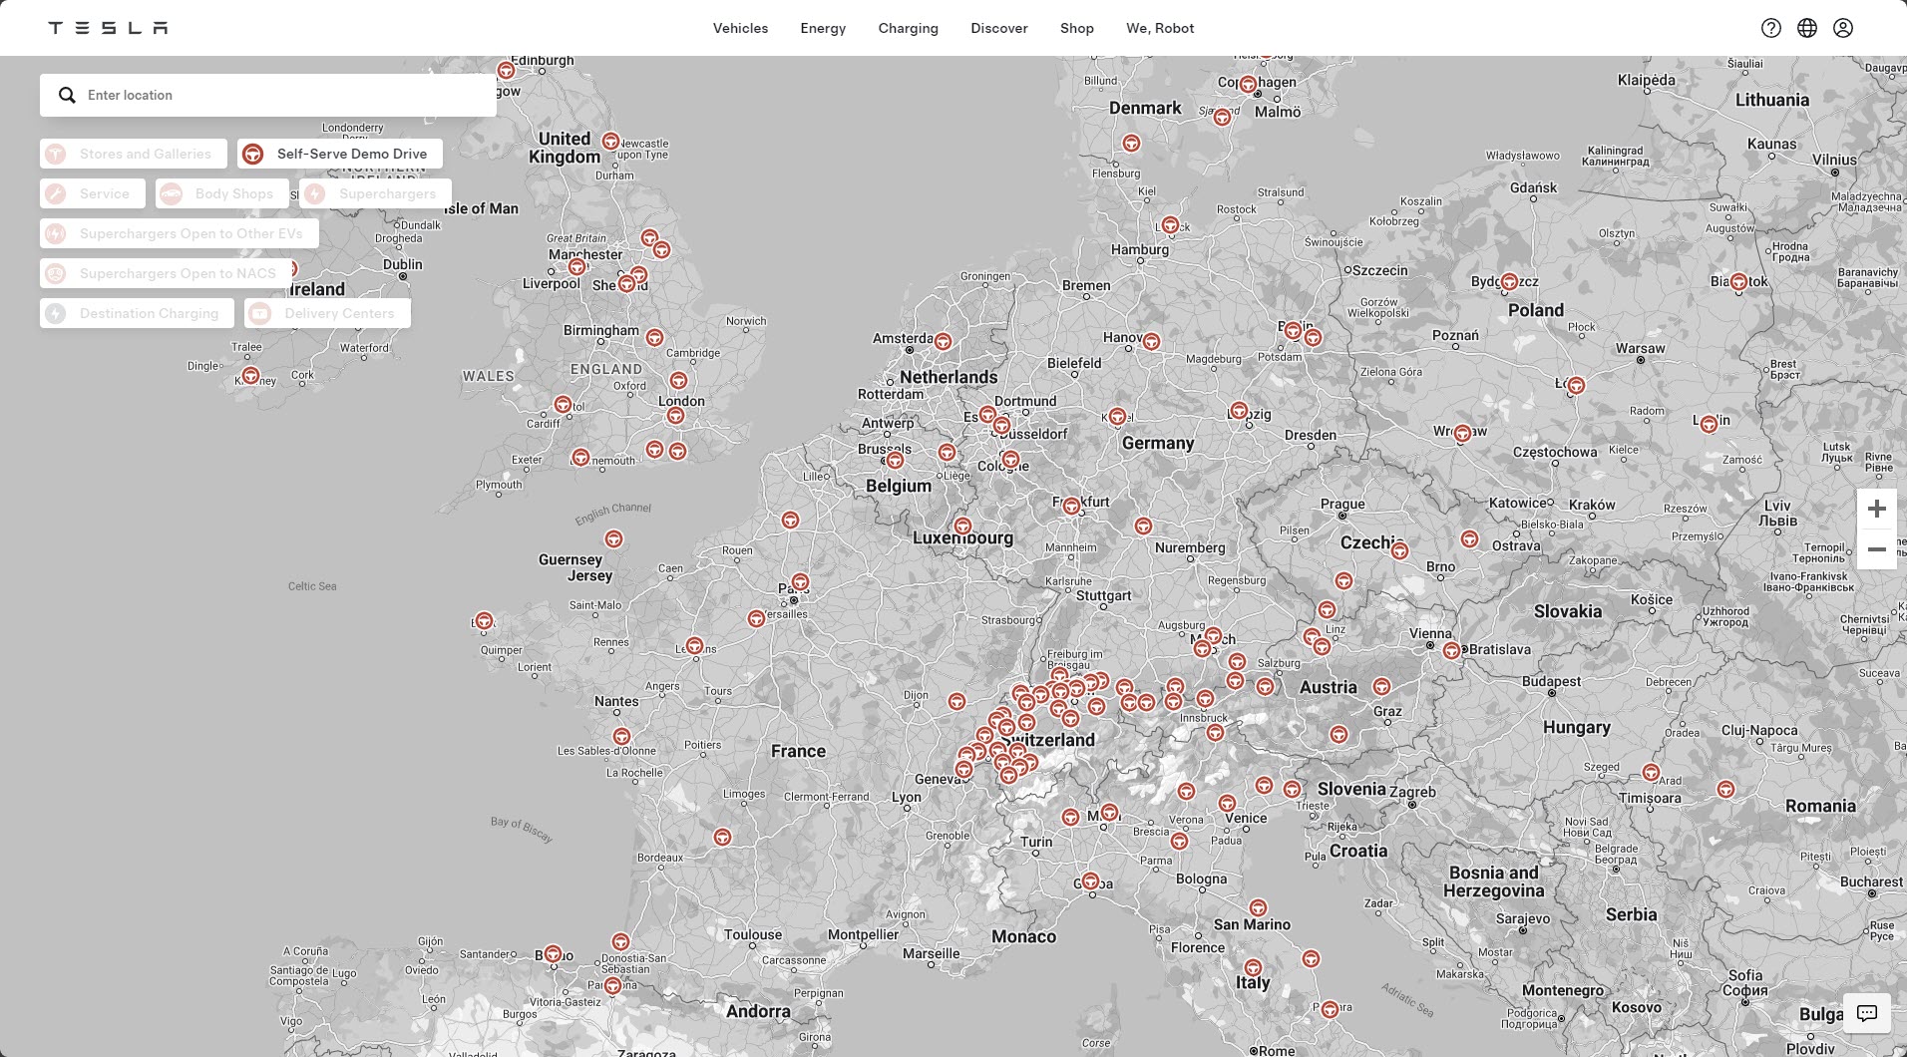Viewport: 1907px width, 1057px height.
Task: Click the map marker near Amsterdam
Action: pos(942,342)
